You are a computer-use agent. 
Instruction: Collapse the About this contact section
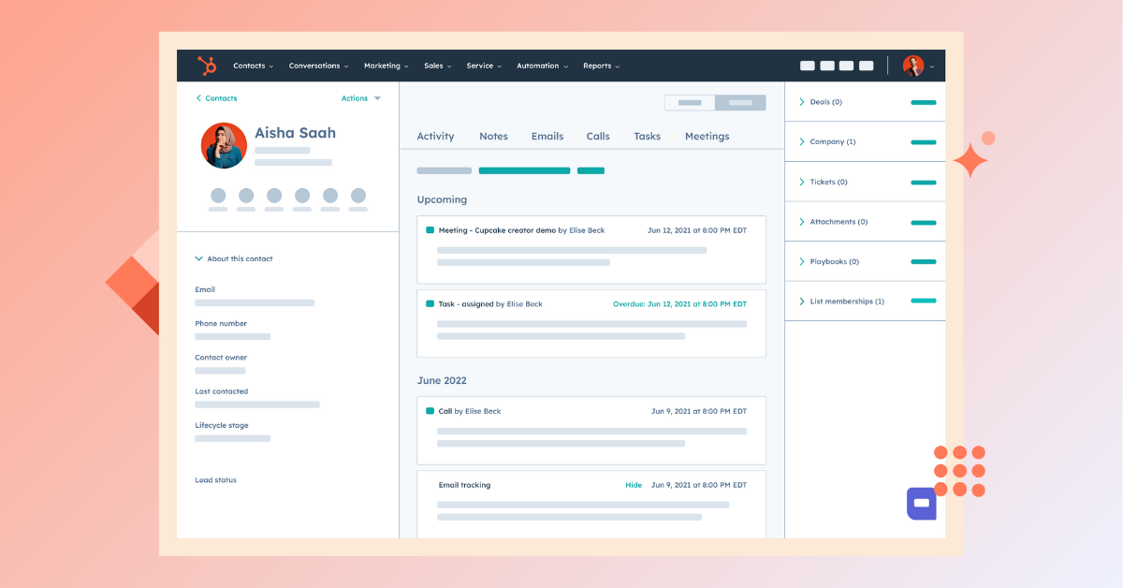coord(199,258)
